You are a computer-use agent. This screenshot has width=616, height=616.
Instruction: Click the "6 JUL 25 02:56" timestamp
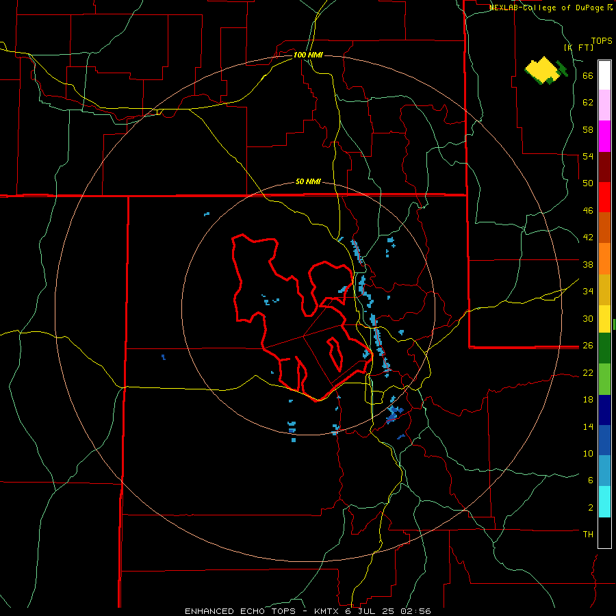pyautogui.click(x=389, y=611)
